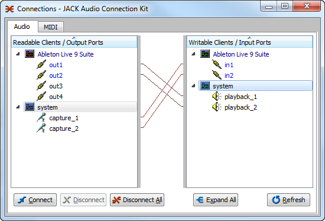The height and width of the screenshot is (221, 325).
Task: Click the in2 jack plug icon
Action: pyautogui.click(x=217, y=75)
